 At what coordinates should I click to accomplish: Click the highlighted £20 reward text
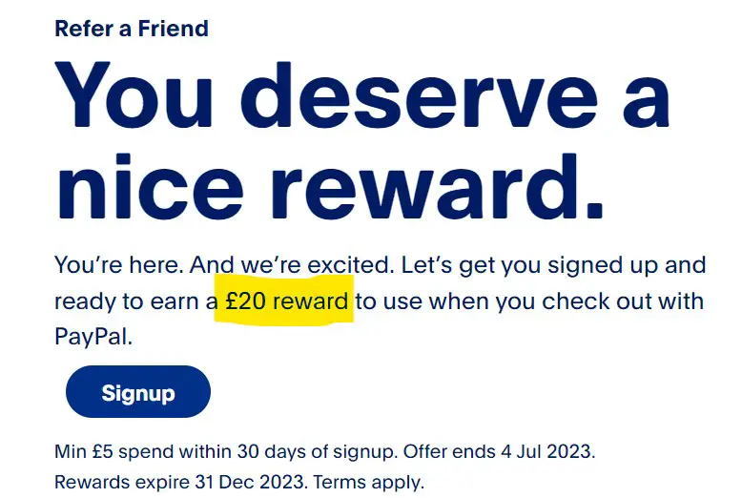[287, 301]
